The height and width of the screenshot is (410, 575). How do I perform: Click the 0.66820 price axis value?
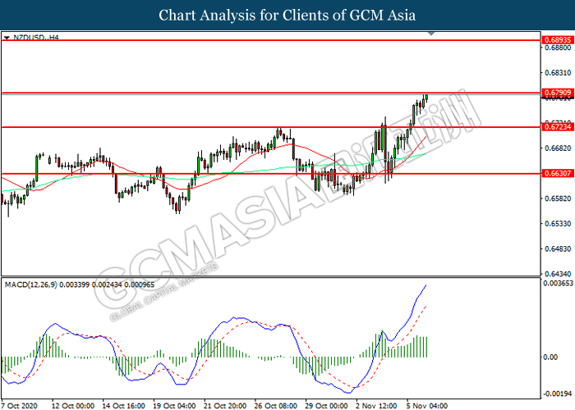[x=558, y=148]
